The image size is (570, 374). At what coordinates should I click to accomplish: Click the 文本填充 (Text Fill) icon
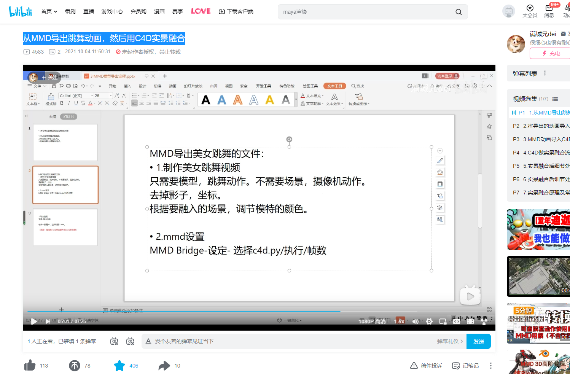303,96
